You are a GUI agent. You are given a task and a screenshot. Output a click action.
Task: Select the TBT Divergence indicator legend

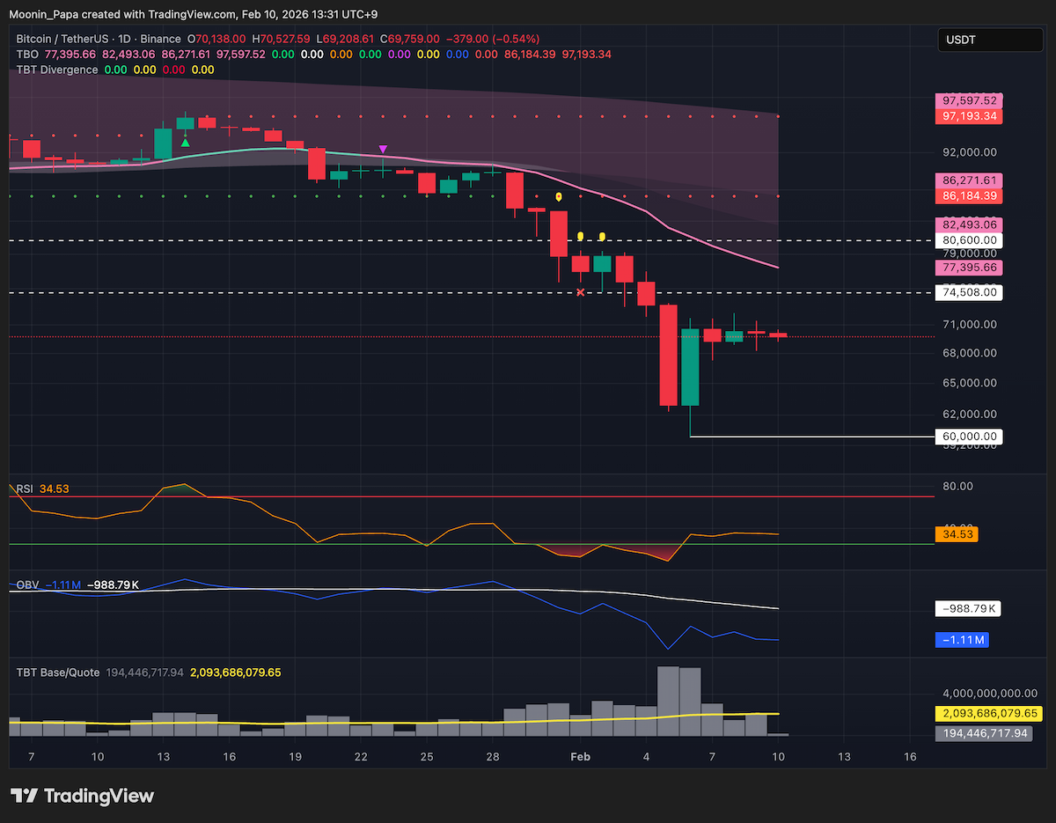pyautogui.click(x=57, y=70)
